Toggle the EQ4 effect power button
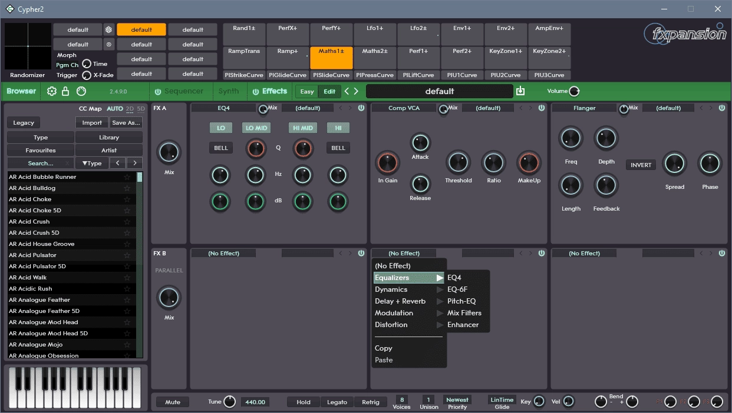The height and width of the screenshot is (413, 732). pos(361,108)
